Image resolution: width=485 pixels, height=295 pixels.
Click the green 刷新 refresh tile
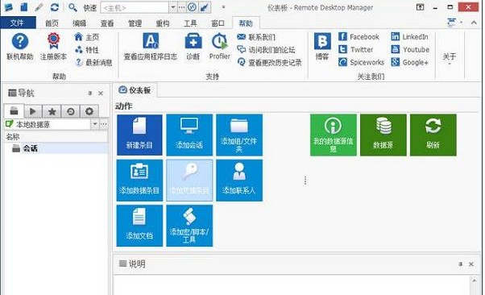point(433,135)
